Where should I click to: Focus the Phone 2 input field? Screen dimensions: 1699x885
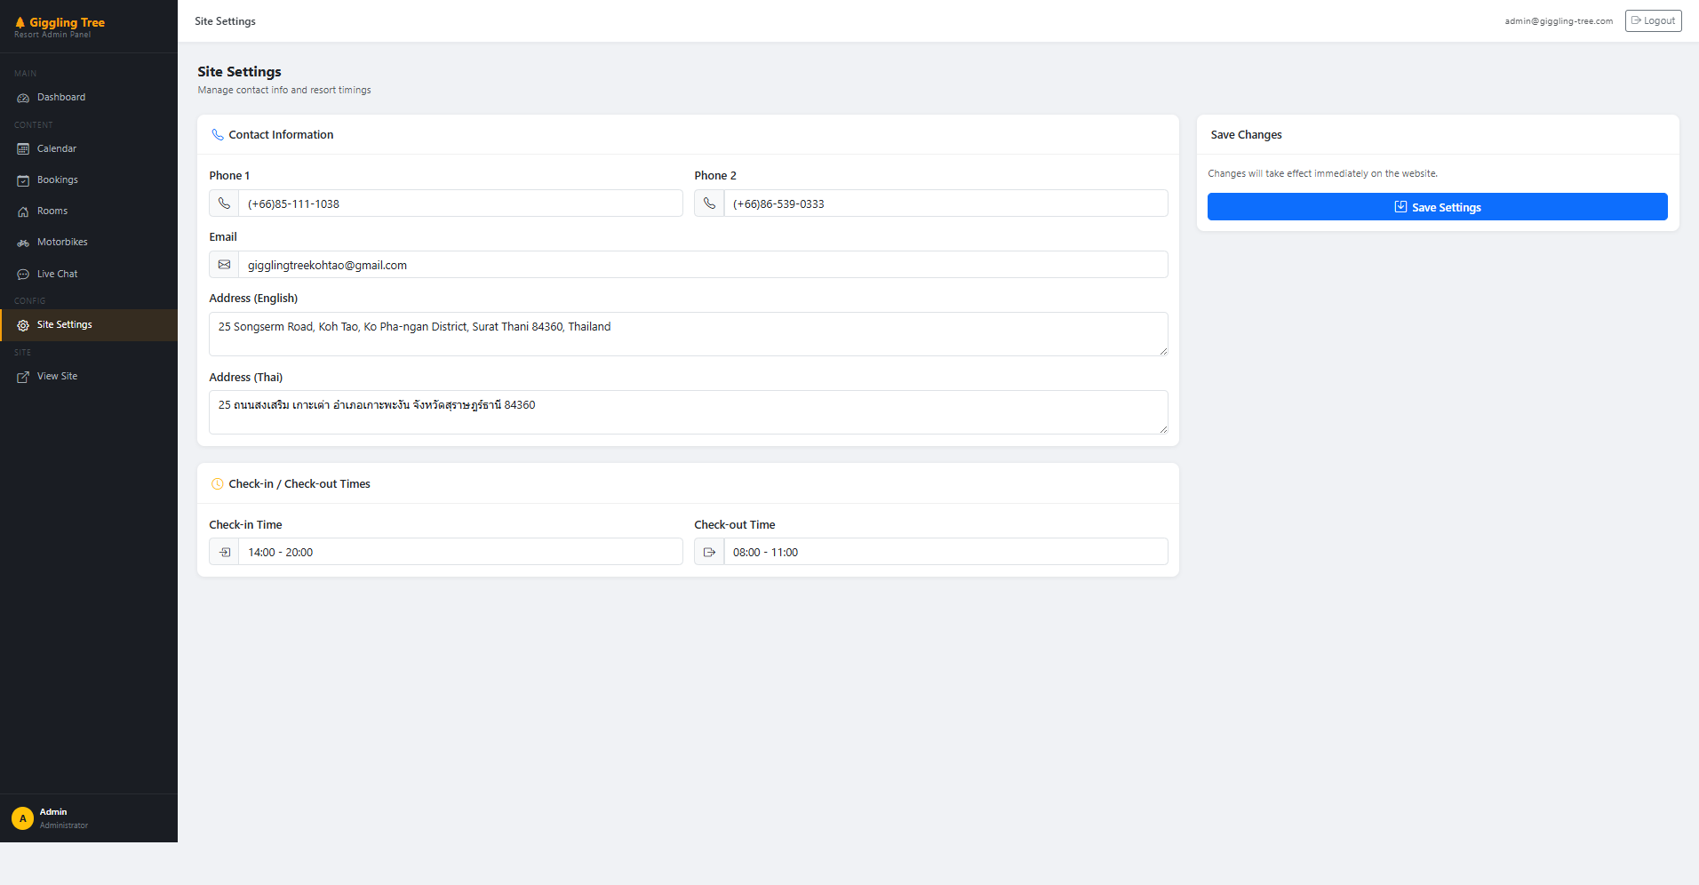(x=945, y=203)
